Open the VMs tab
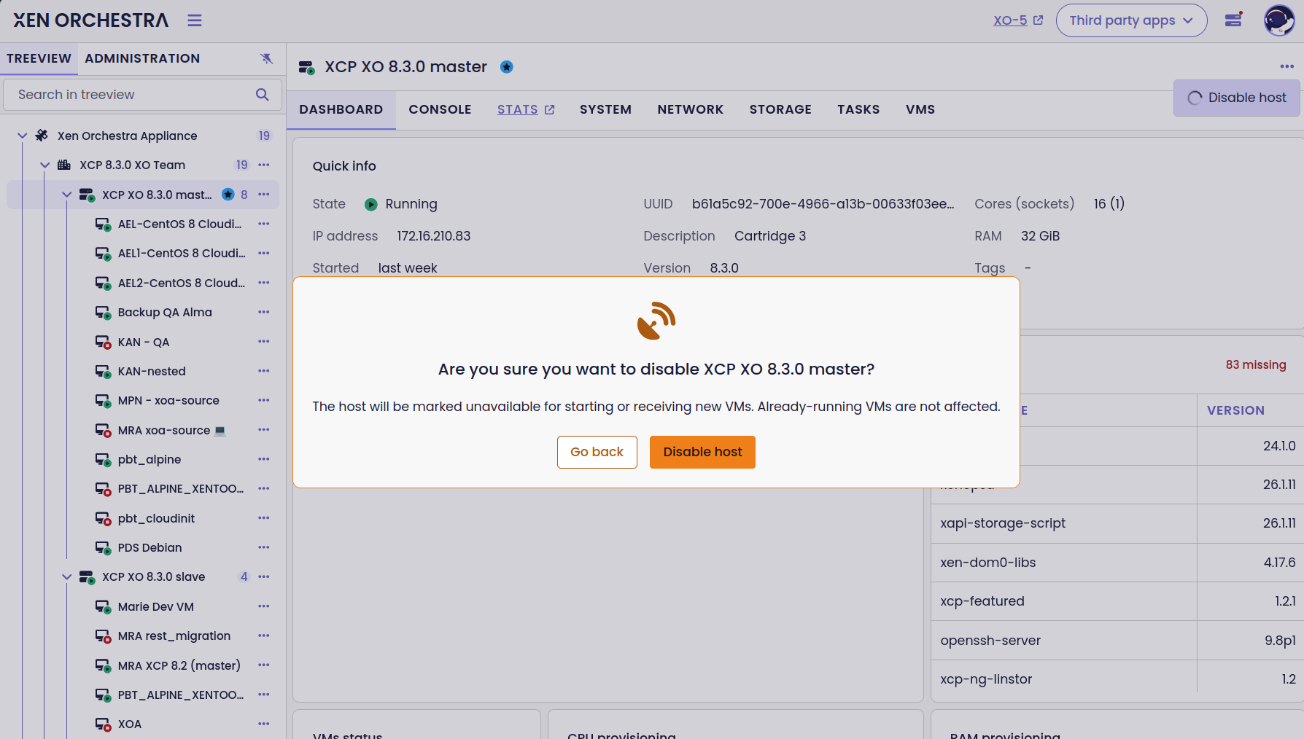 coord(920,109)
